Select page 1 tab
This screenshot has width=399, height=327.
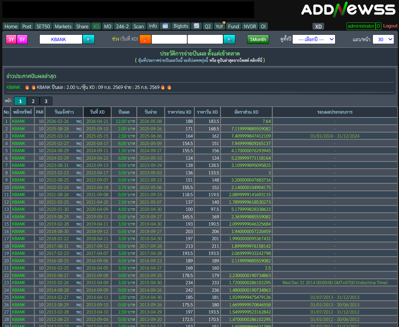(x=20, y=101)
